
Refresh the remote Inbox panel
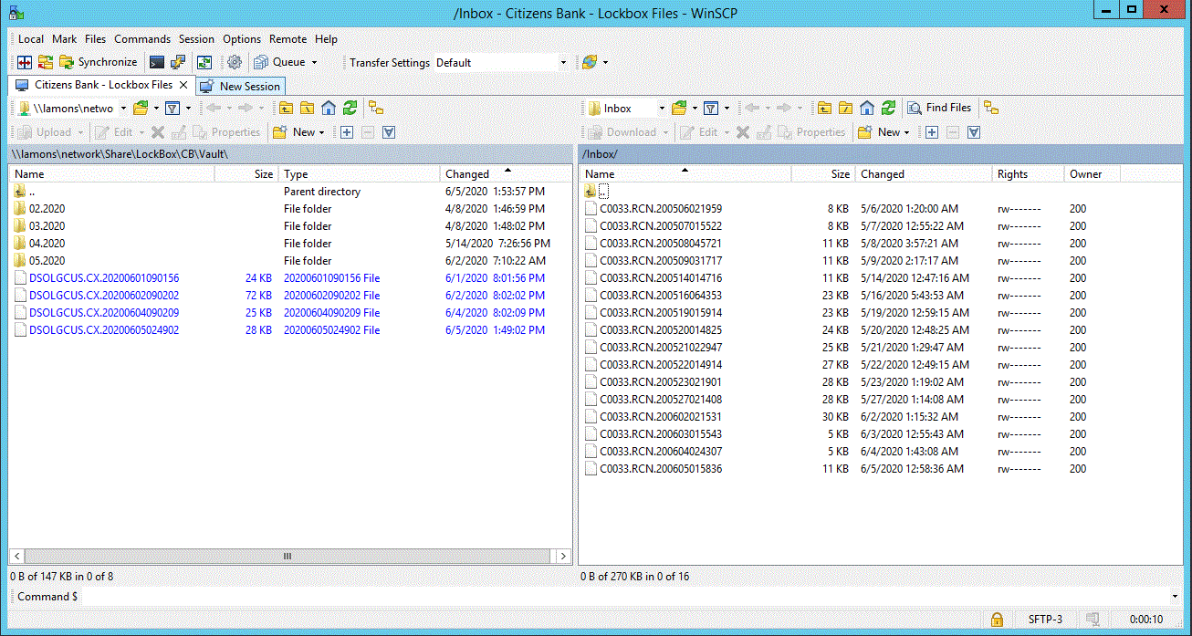[x=888, y=108]
